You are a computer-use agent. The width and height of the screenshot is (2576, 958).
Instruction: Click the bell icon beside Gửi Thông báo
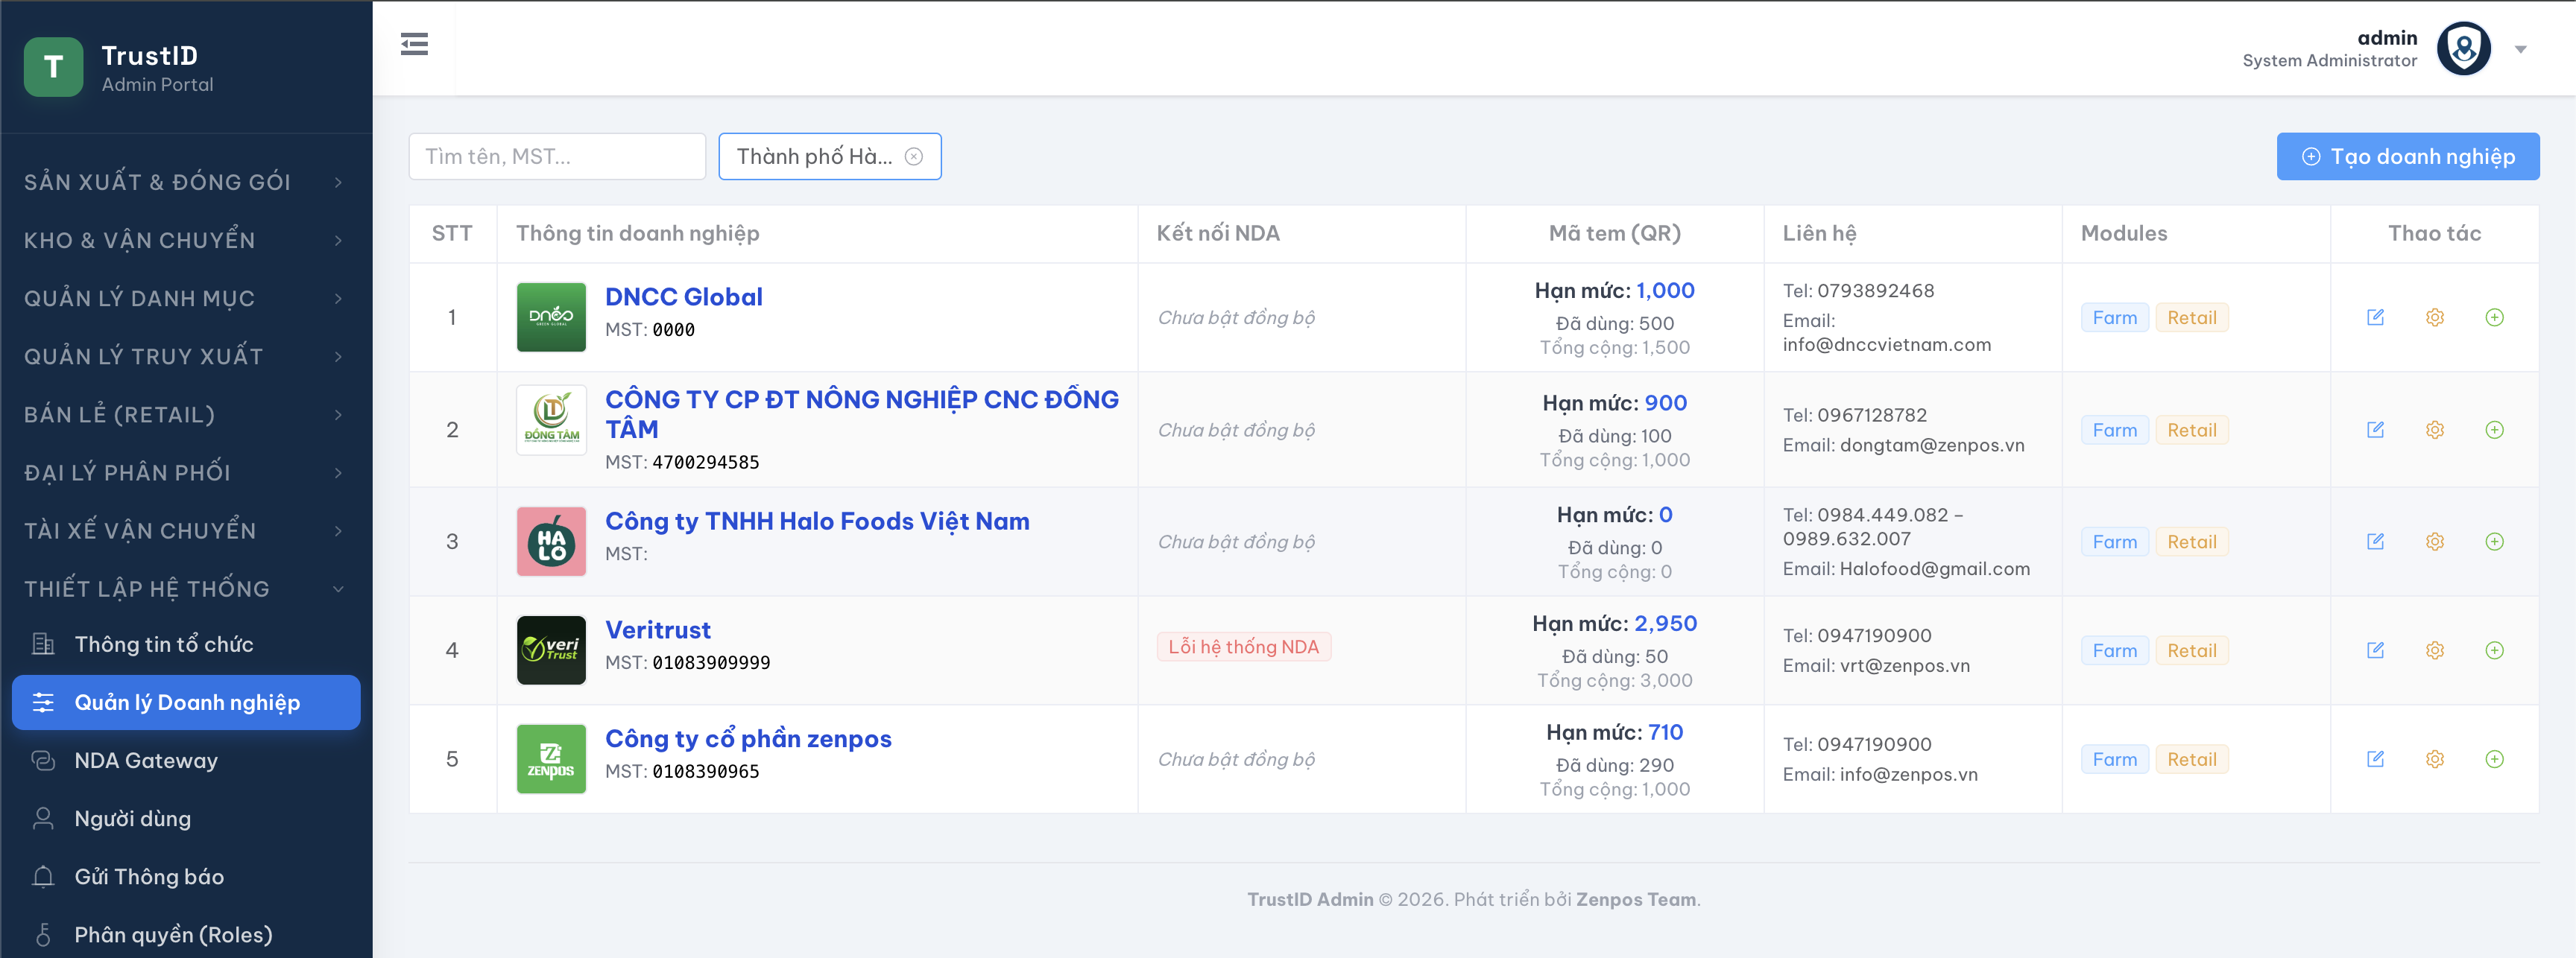pos(43,876)
